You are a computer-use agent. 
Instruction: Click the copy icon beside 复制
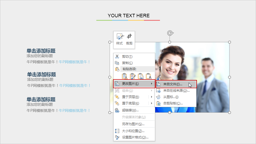pyautogui.click(x=117, y=63)
